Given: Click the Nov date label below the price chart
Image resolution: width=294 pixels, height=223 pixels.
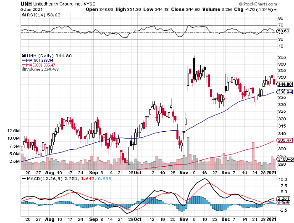Looking at the screenshot, I should [183, 173].
